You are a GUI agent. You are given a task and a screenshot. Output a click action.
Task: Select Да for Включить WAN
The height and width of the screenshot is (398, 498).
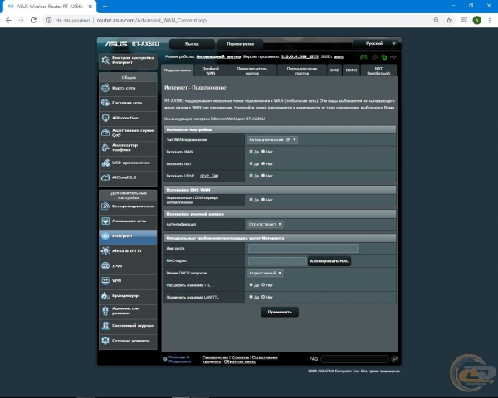pos(251,152)
